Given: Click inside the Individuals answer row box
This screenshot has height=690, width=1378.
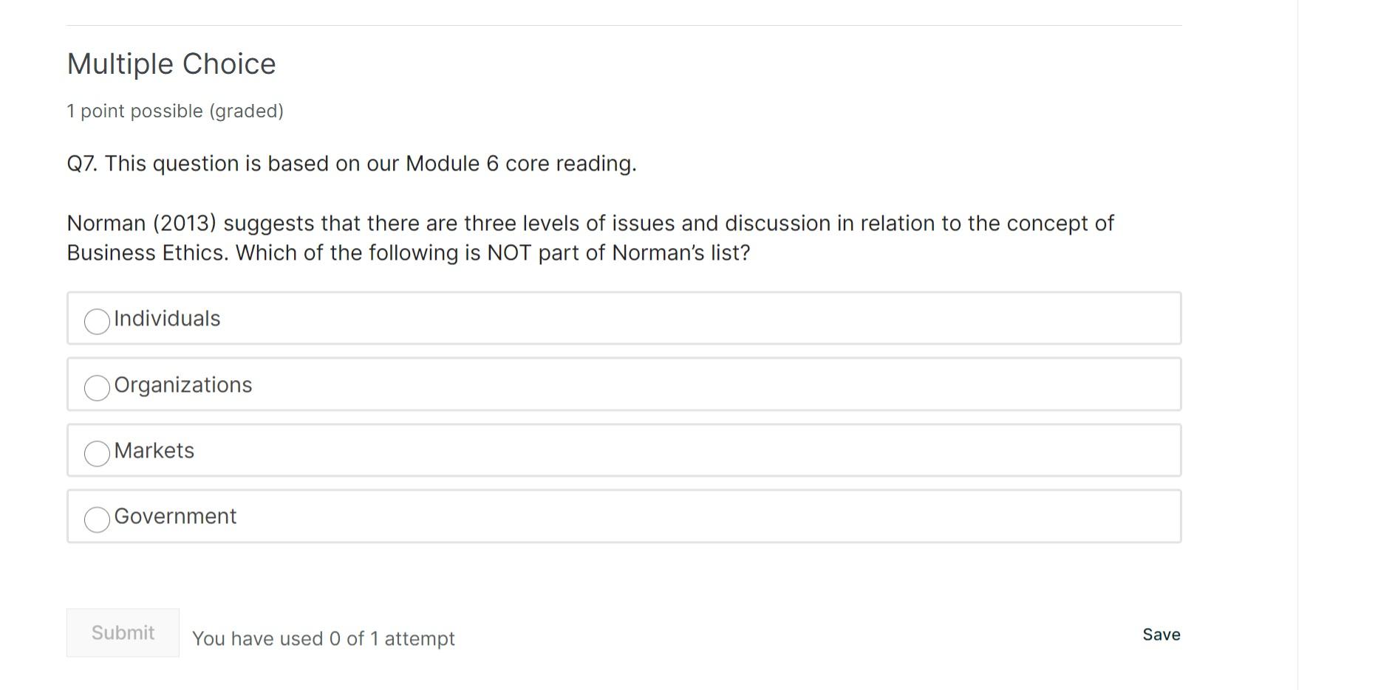Looking at the screenshot, I should (x=665, y=319).
